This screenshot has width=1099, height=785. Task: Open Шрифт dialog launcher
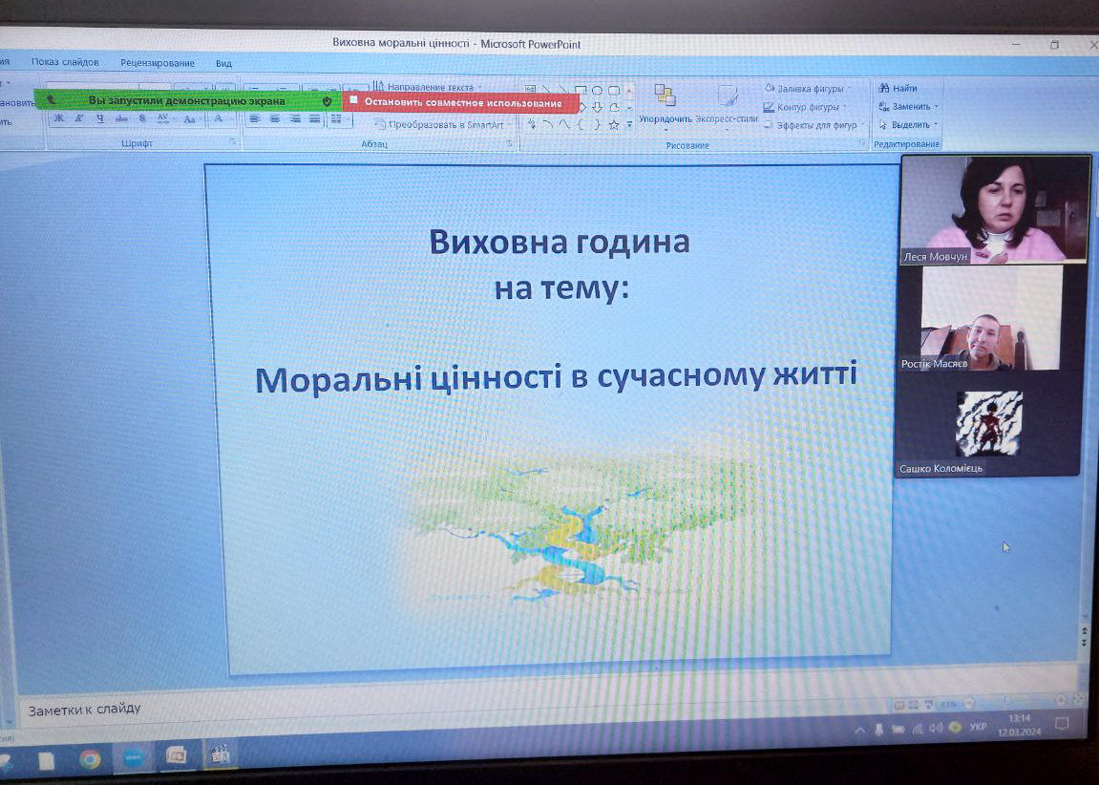point(233,142)
